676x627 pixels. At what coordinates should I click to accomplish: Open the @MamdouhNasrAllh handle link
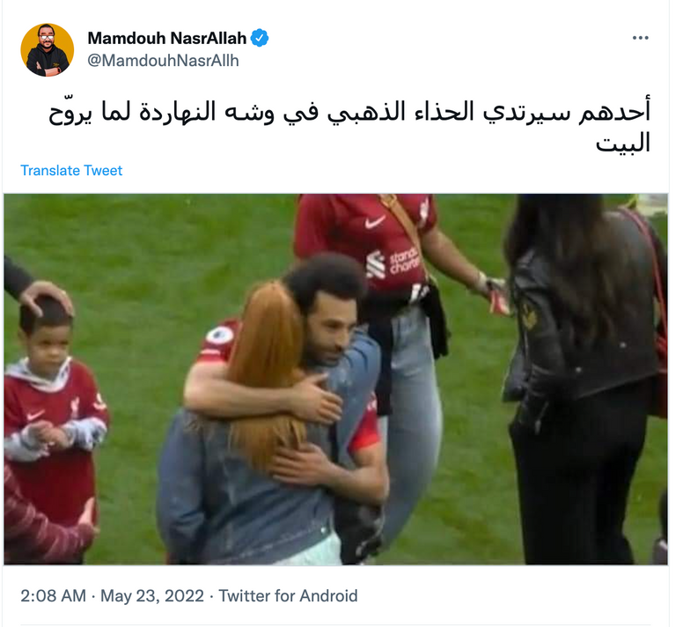pyautogui.click(x=163, y=61)
